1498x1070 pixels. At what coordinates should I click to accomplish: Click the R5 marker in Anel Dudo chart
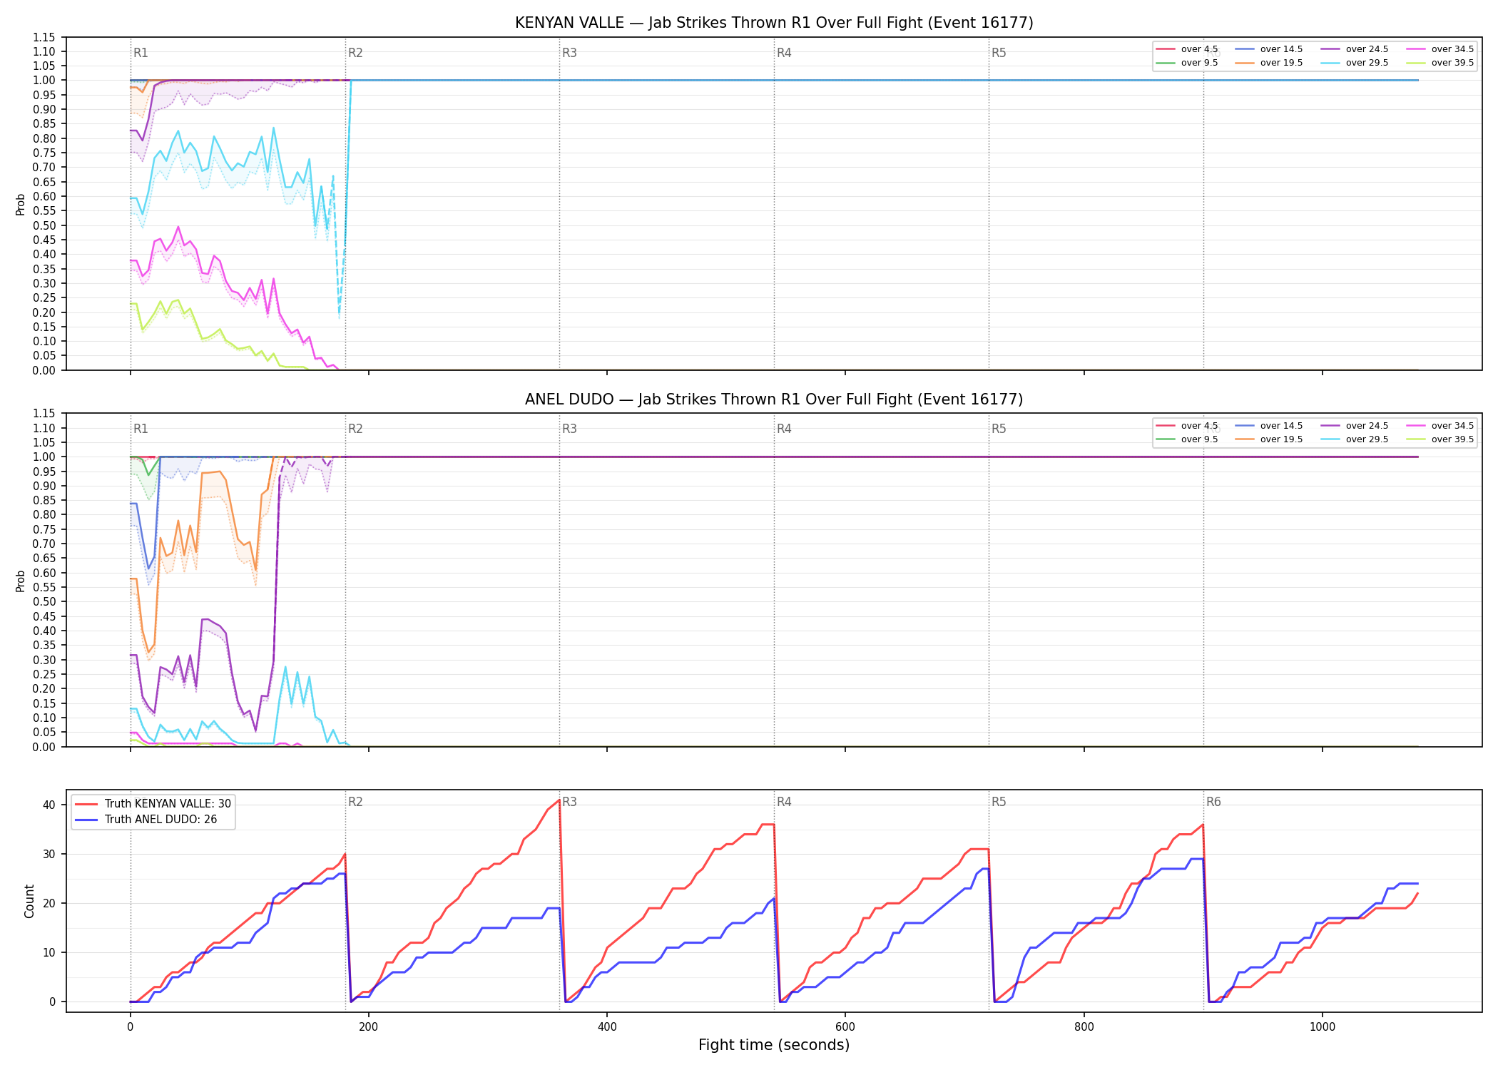click(999, 429)
